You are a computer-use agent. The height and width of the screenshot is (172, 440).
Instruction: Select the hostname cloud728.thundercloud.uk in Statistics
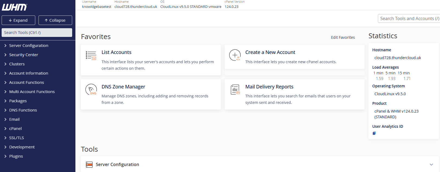(x=398, y=58)
